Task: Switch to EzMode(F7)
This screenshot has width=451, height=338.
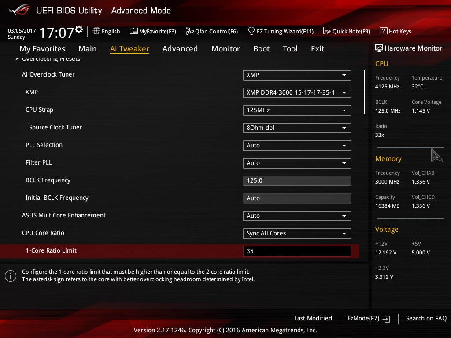Action: [x=369, y=319]
